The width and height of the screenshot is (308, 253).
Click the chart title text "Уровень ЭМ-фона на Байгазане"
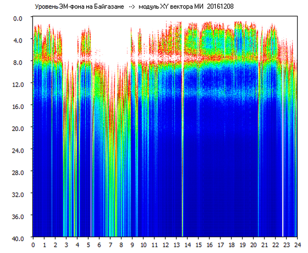[x=79, y=7]
